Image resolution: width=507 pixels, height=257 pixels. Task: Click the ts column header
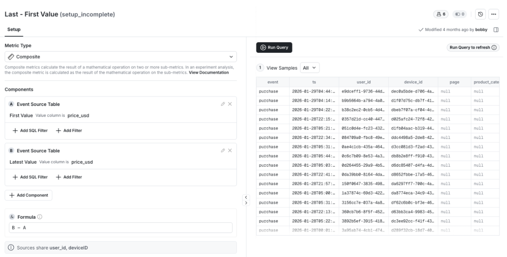coord(314,82)
